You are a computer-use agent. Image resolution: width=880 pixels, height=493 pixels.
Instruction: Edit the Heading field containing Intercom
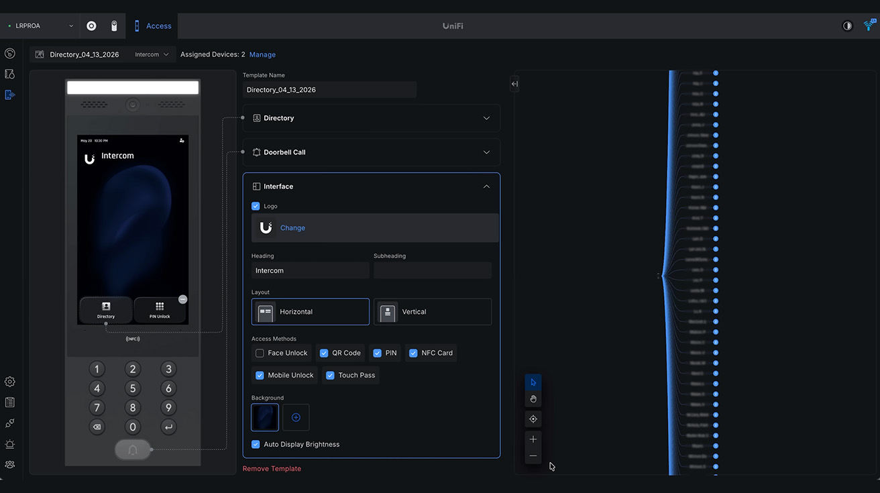pyautogui.click(x=311, y=270)
